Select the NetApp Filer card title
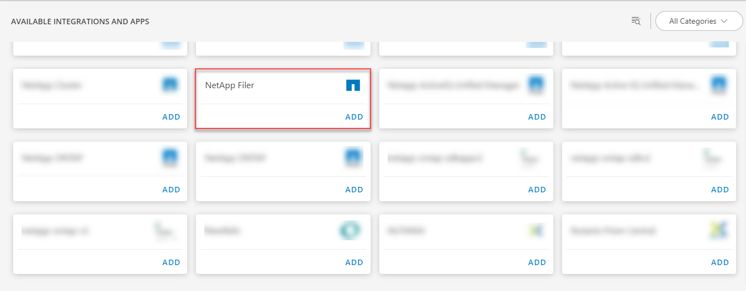The height and width of the screenshot is (291, 746). (x=230, y=85)
